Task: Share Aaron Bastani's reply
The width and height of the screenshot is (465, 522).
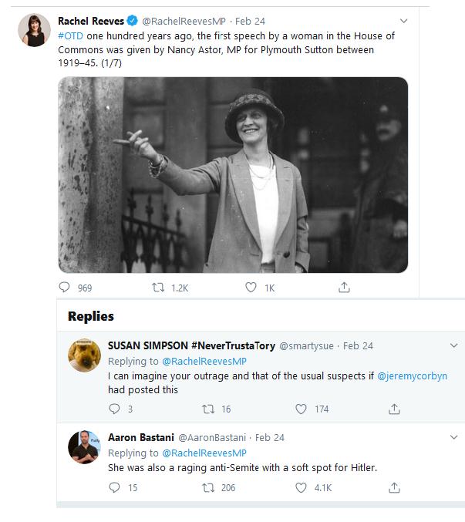Action: 394,487
